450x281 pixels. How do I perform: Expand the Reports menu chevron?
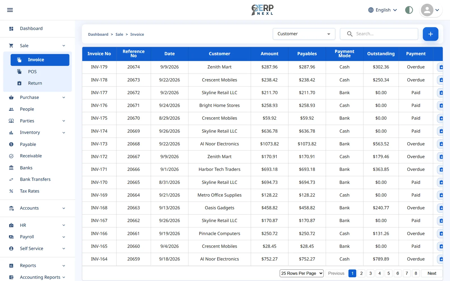[64, 266]
